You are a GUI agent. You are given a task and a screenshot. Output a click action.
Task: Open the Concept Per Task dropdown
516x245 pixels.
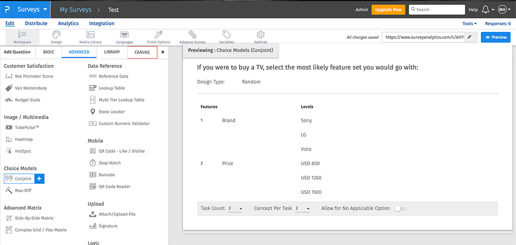click(303, 208)
